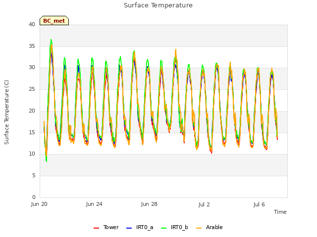The image size is (317, 237).
Task: Click the Jul 6 x-axis label
Action: pos(259,205)
